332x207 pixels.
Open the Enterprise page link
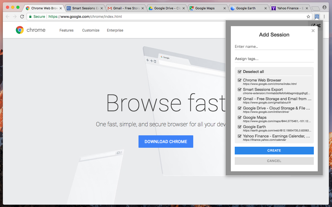tap(115, 30)
